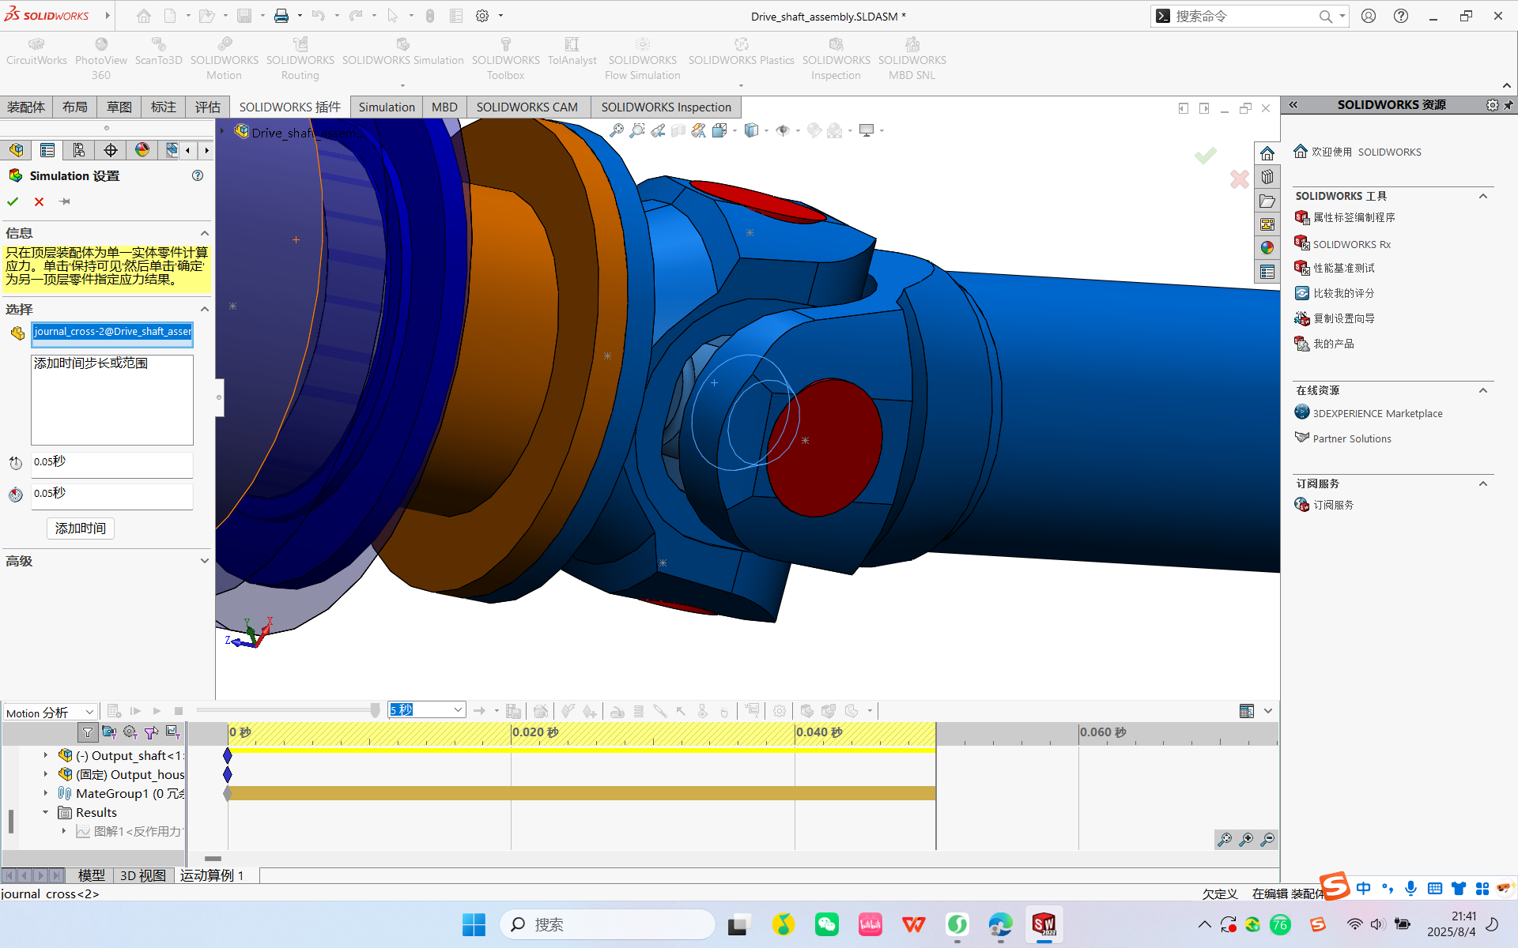Accept Simulation settings with green check mark

coord(13,201)
